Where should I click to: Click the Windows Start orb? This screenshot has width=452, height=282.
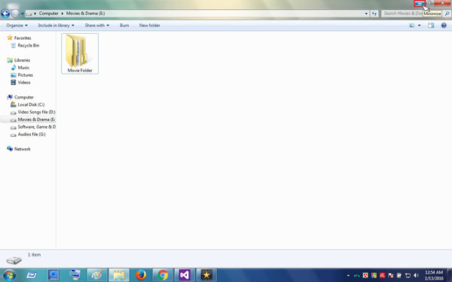pyautogui.click(x=9, y=275)
